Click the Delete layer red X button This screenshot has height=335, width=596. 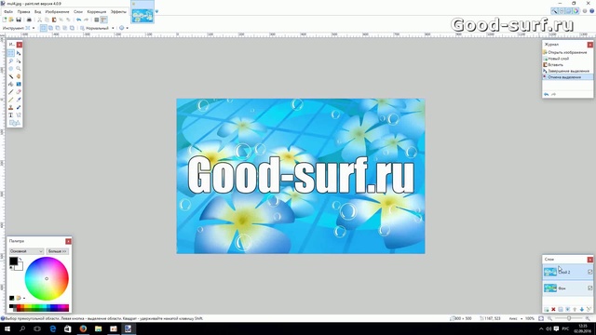point(553,310)
